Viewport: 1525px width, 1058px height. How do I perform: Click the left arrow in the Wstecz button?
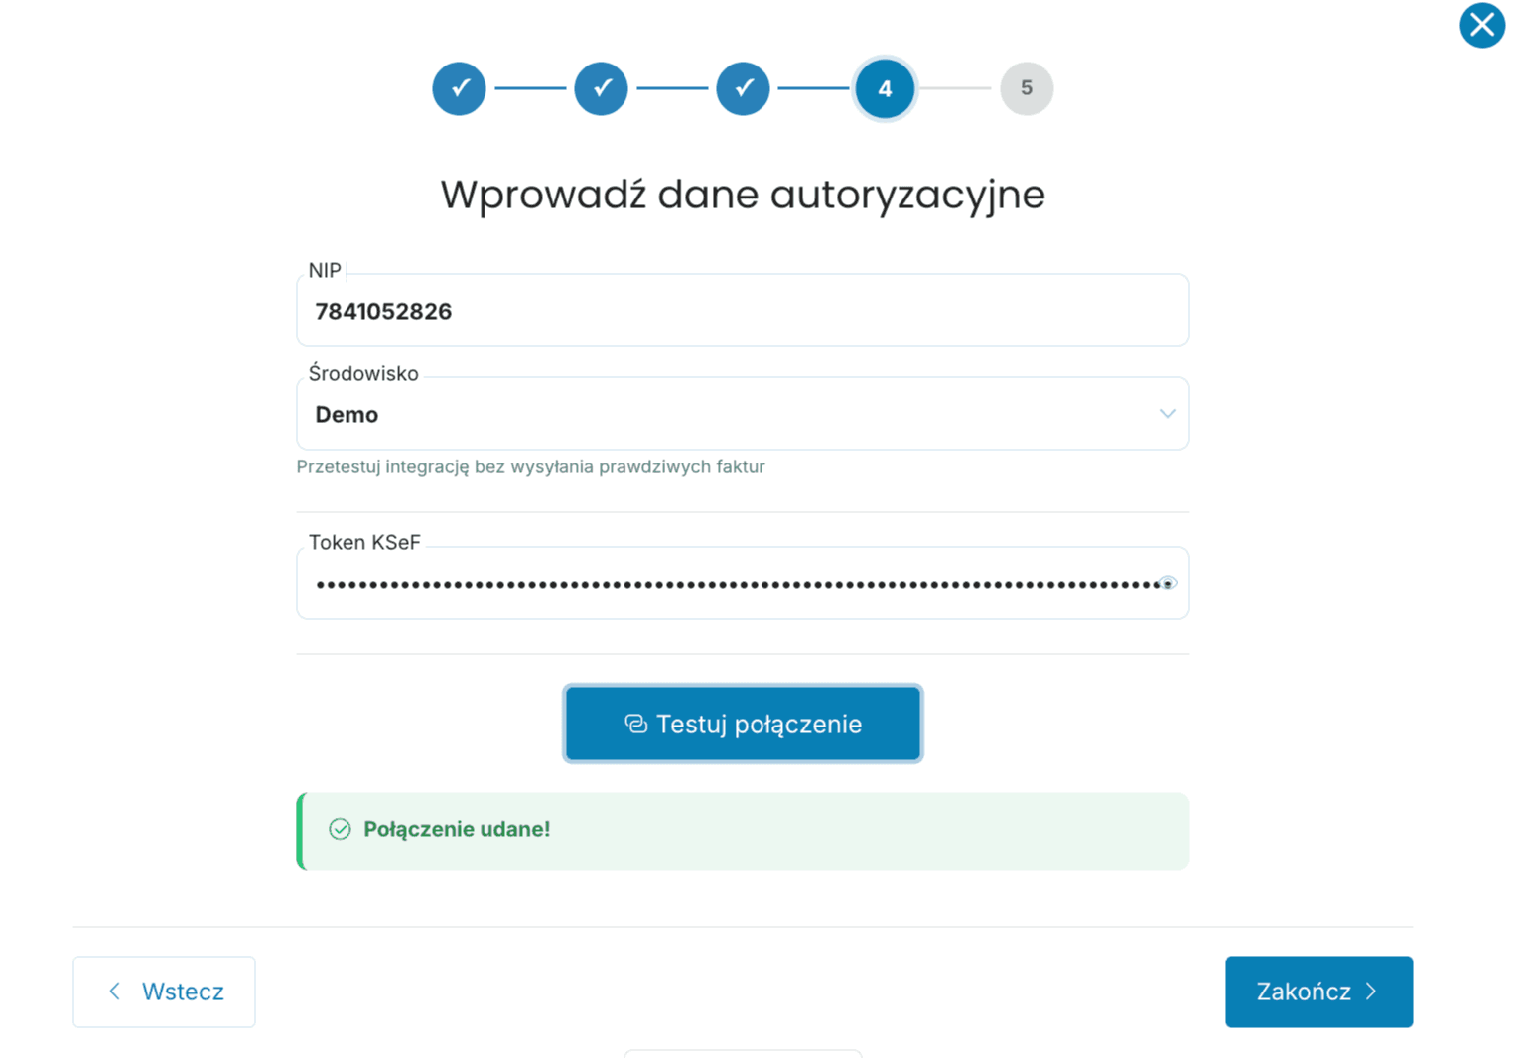point(115,992)
